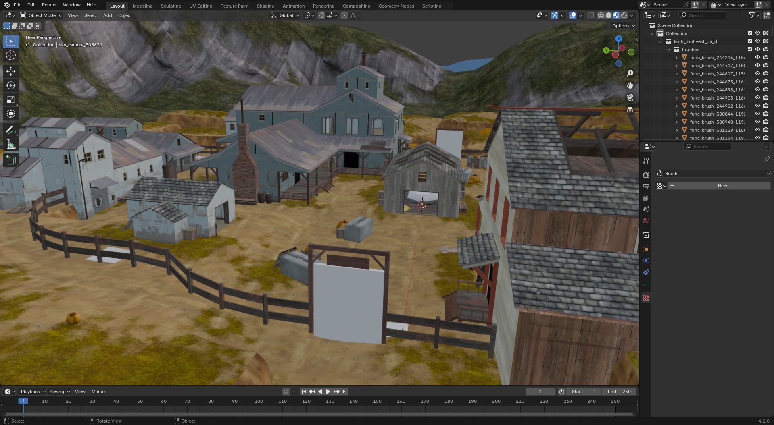Select the Annotate pencil tool

tap(11, 130)
